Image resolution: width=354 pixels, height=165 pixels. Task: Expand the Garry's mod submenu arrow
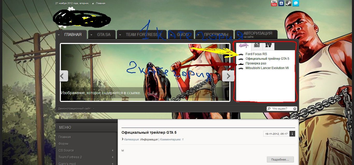click(112, 164)
